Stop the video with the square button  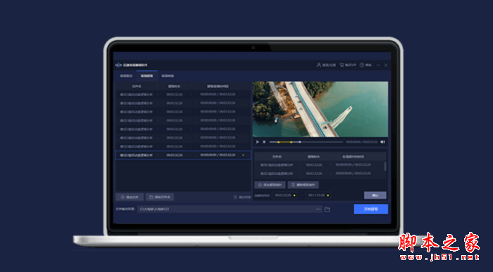click(264, 142)
